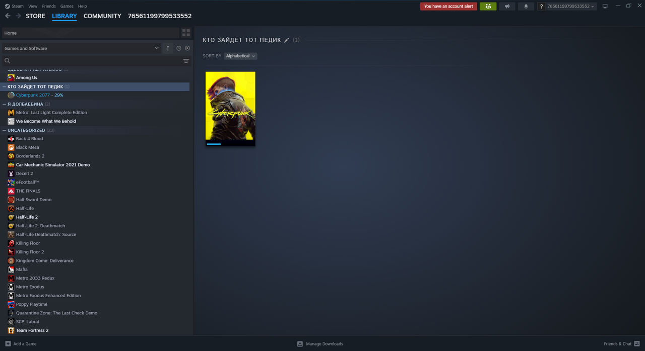645x351 pixels.
Task: Click Add a Game
Action: pos(21,344)
